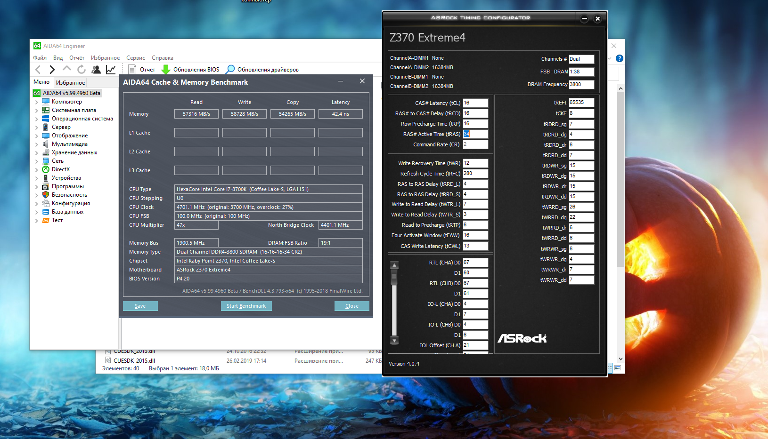Expand the Компьютер tree node

tap(36, 102)
